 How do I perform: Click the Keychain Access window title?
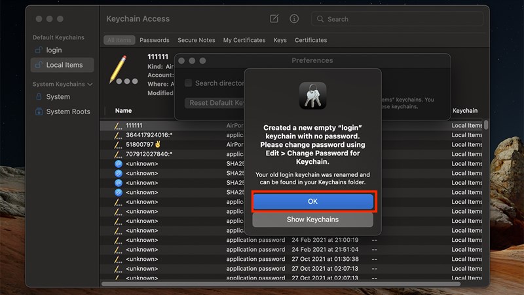[x=138, y=19]
